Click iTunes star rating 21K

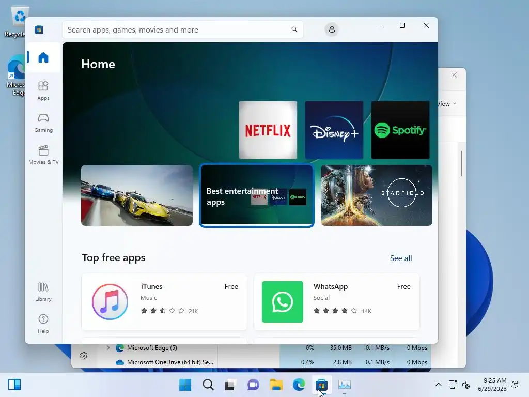pyautogui.click(x=169, y=311)
